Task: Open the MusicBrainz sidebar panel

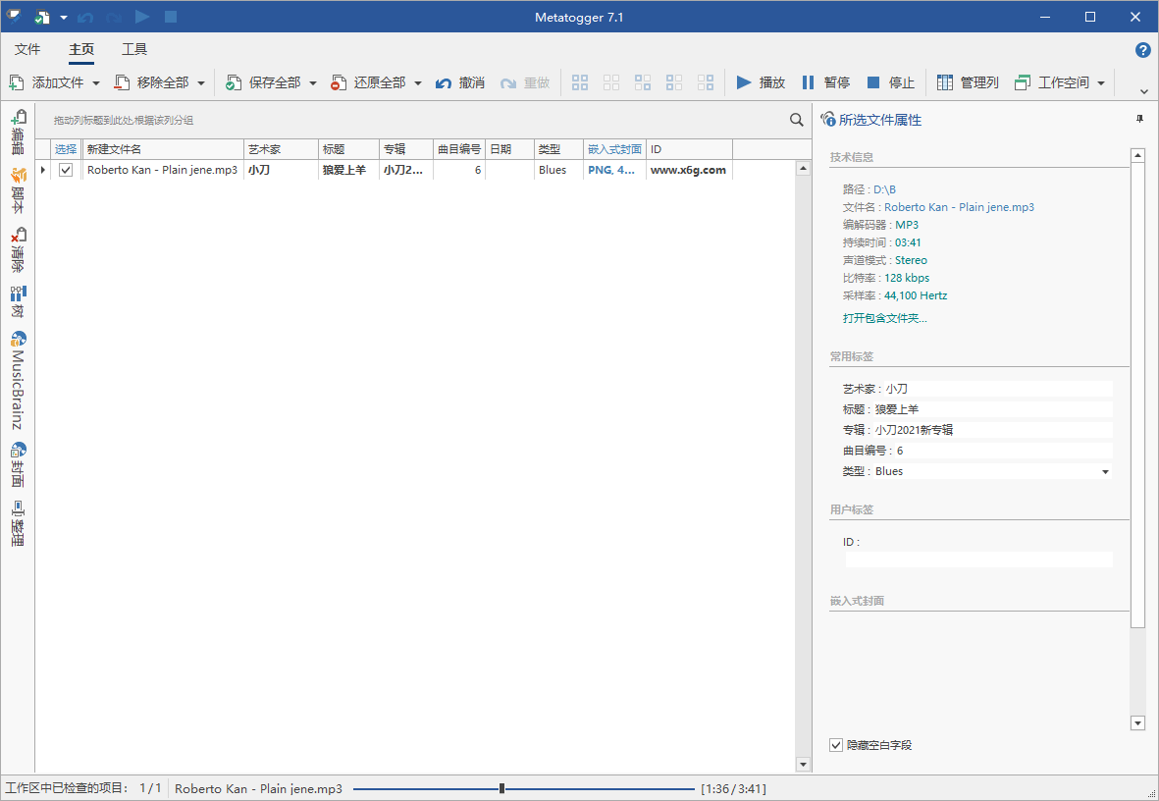Action: pos(18,380)
